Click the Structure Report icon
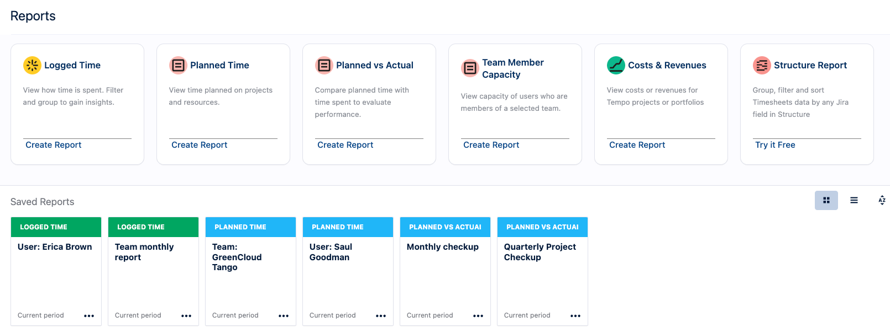The image size is (890, 333). [x=762, y=65]
